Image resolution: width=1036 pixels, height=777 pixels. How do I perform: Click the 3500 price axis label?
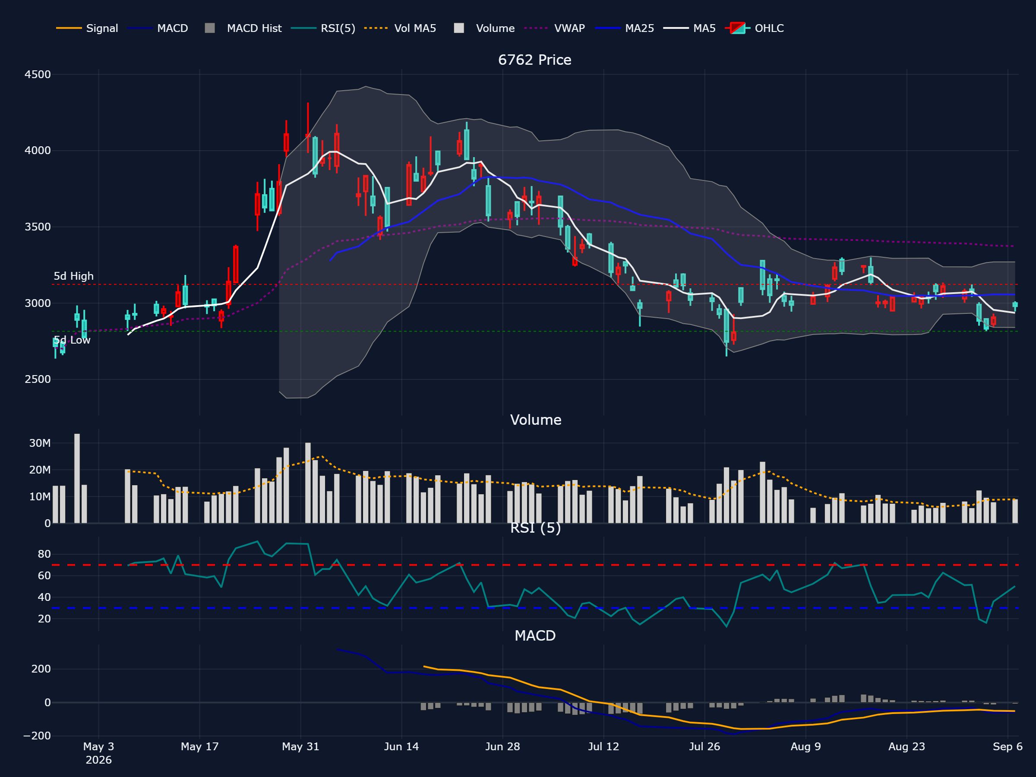click(38, 227)
